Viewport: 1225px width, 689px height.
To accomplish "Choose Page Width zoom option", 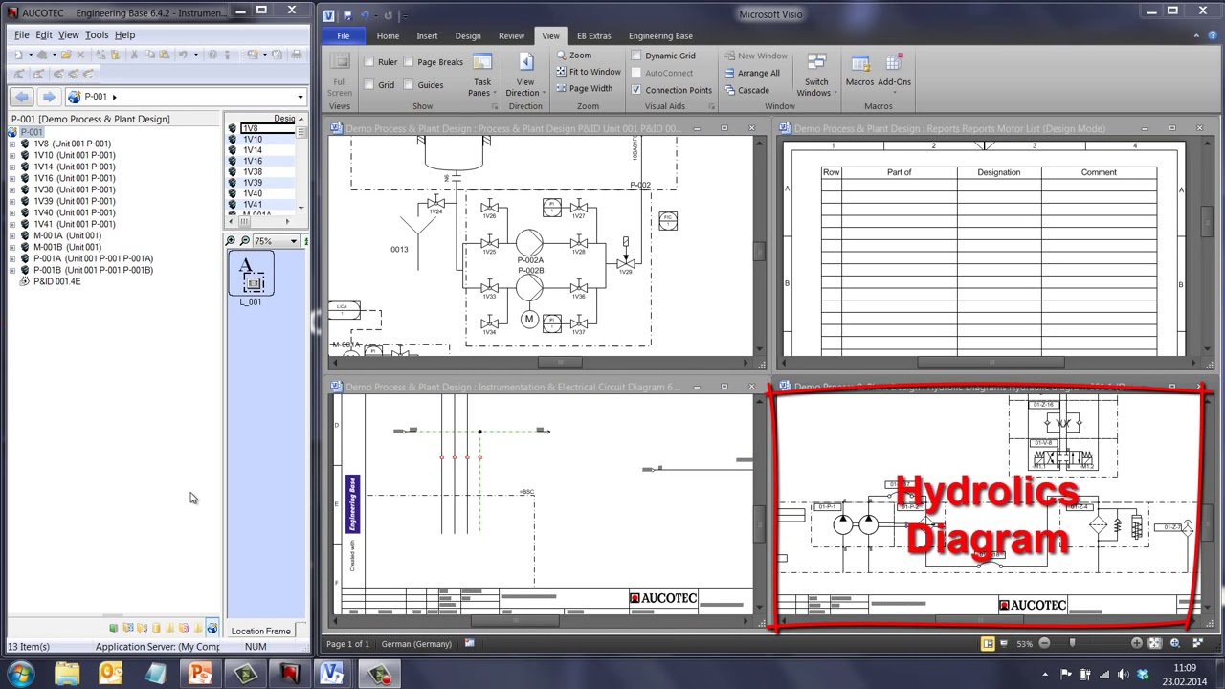I will 584,88.
